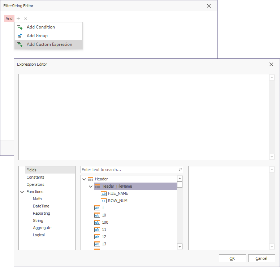Click the Add Condition menu icon
Viewport: 280px width, 267px height.
[x=20, y=27]
